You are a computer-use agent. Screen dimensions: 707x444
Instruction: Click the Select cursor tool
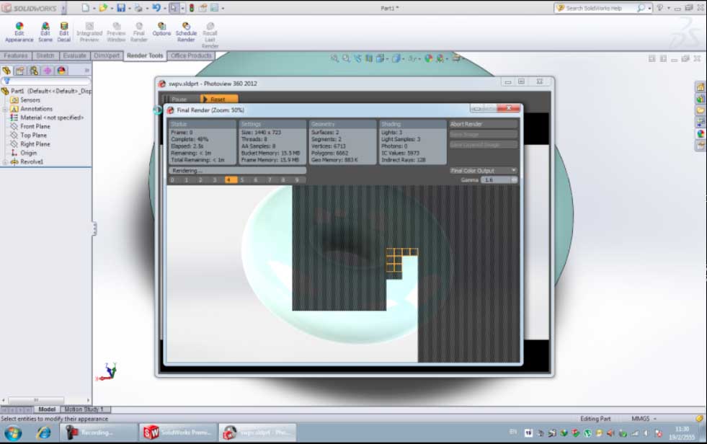coord(174,8)
